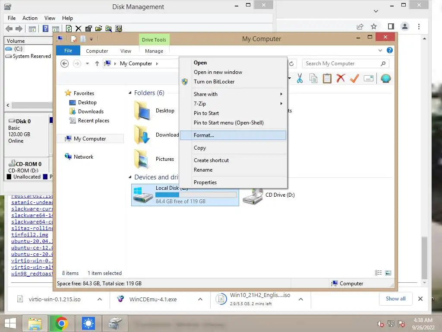Screen dimensions: 442x332
Task: Choose Turn on BitLocker from context menu
Action: point(233,82)
